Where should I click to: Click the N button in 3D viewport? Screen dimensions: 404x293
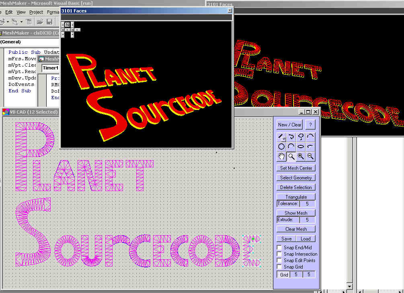[x=67, y=25]
